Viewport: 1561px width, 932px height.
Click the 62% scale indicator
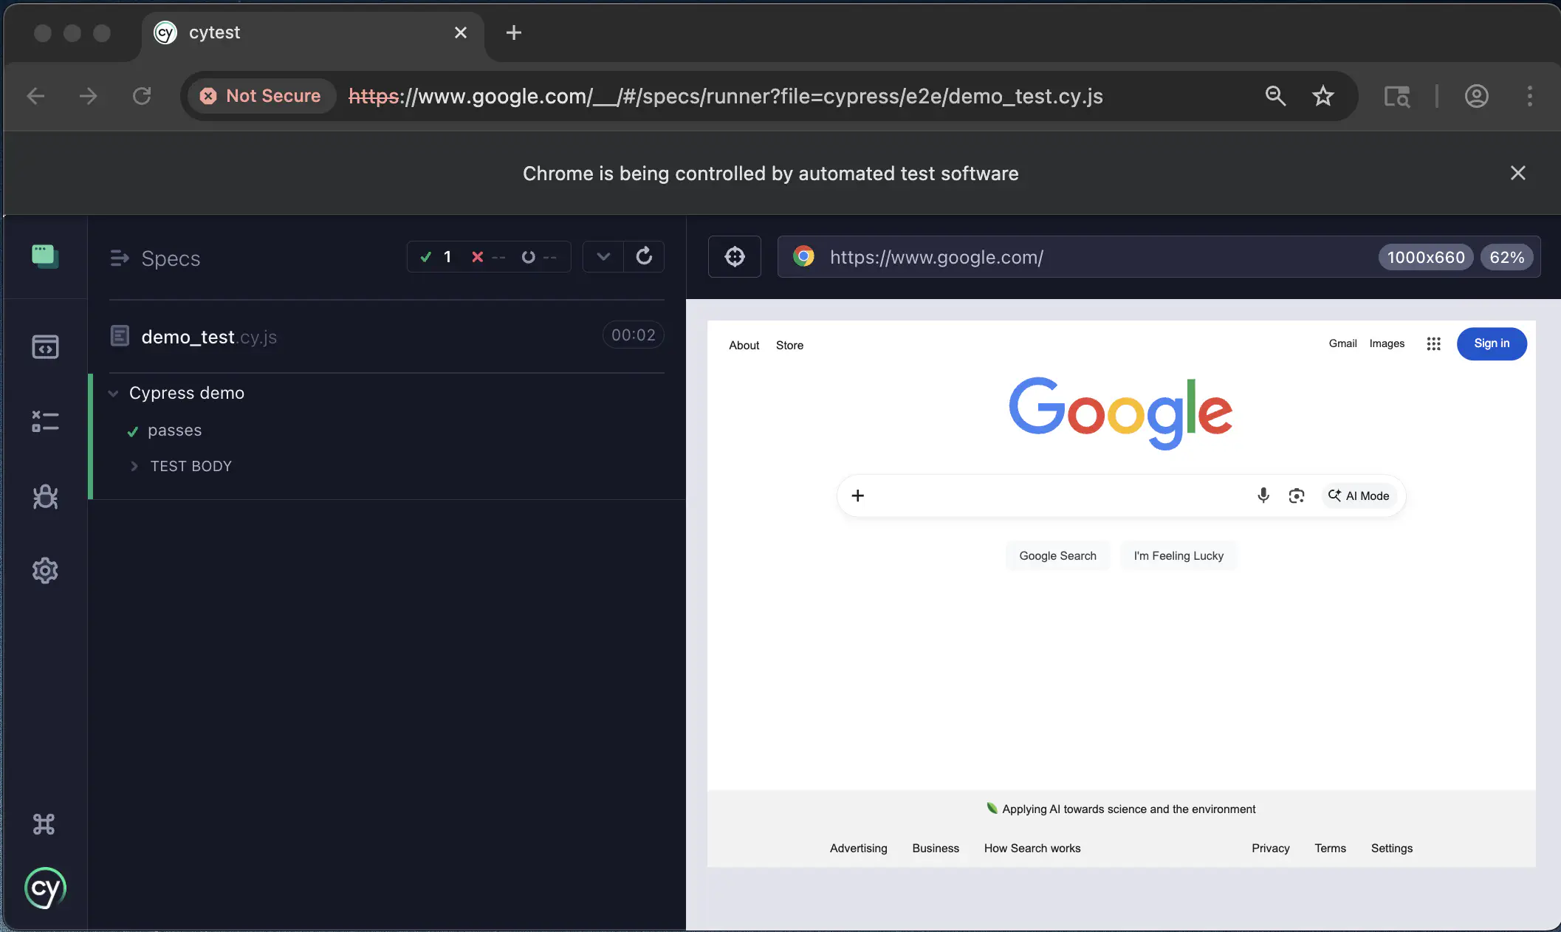[x=1507, y=257]
